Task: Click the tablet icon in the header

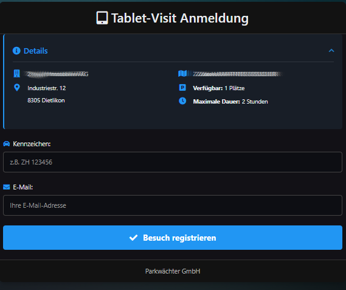Action: point(102,18)
